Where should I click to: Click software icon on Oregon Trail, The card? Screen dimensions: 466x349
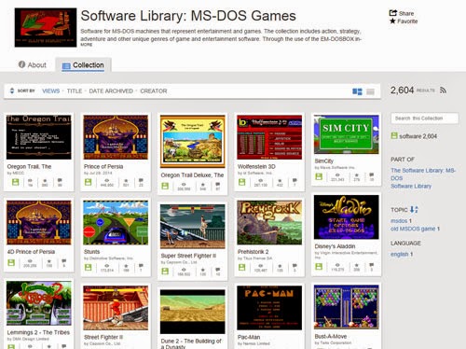click(x=15, y=182)
